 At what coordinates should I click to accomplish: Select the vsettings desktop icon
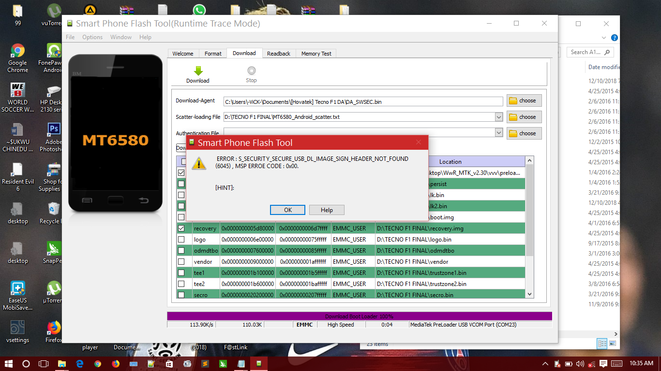pos(18,331)
